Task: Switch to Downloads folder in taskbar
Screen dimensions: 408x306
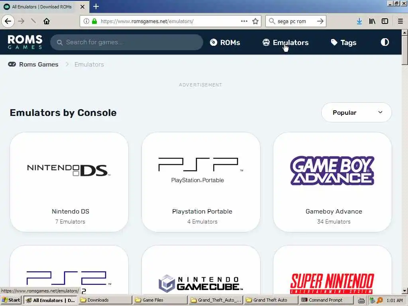Action: (105, 300)
